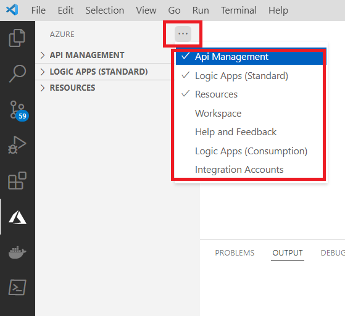The image size is (345, 316).
Task: Uncheck the Logic Apps (Standard) view
Action: tap(251, 76)
